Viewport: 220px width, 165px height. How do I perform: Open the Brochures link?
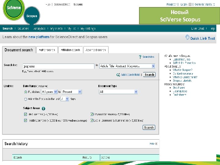tap(179, 88)
